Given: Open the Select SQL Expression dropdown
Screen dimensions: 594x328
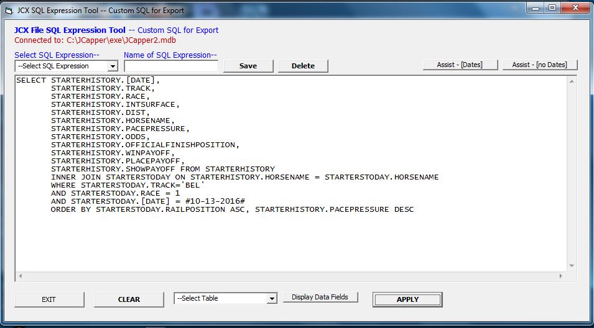Looking at the screenshot, I should pos(113,66).
